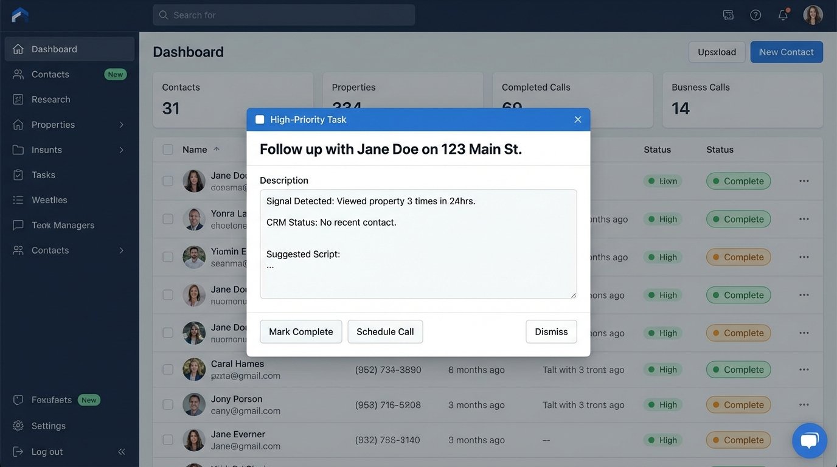Viewport: 837px width, 467px height.
Task: Collapse the sidebar with the double-chevron
Action: point(120,451)
